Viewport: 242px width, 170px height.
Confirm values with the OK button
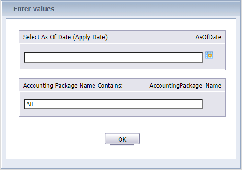pos(122,139)
